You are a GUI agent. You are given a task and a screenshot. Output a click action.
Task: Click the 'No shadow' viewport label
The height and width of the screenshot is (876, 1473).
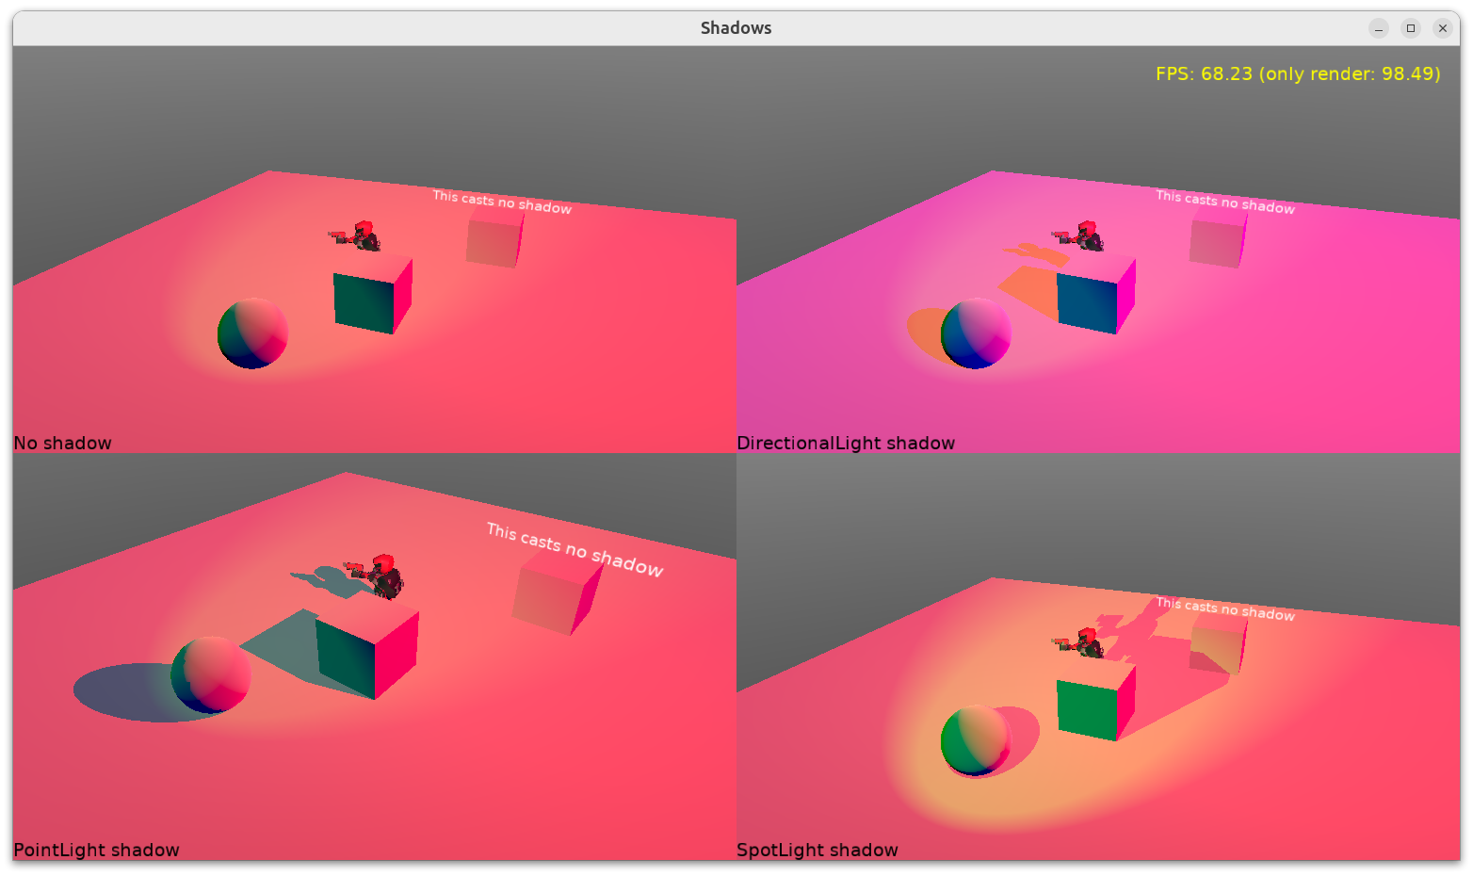(62, 443)
